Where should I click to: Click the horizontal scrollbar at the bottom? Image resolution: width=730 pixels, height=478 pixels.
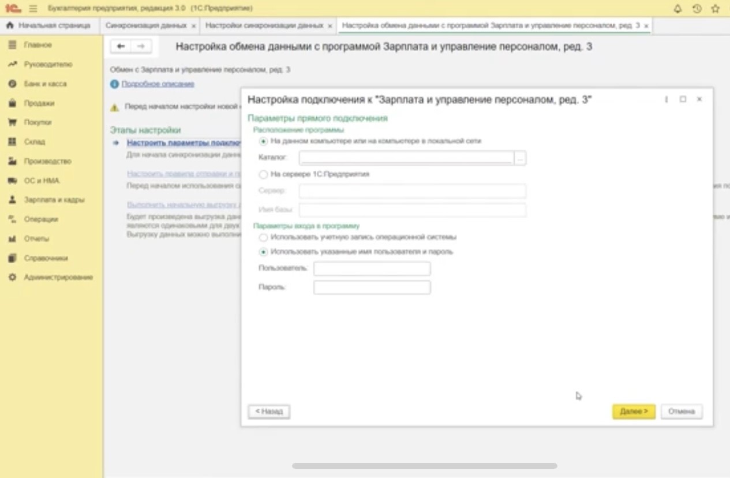[424, 466]
